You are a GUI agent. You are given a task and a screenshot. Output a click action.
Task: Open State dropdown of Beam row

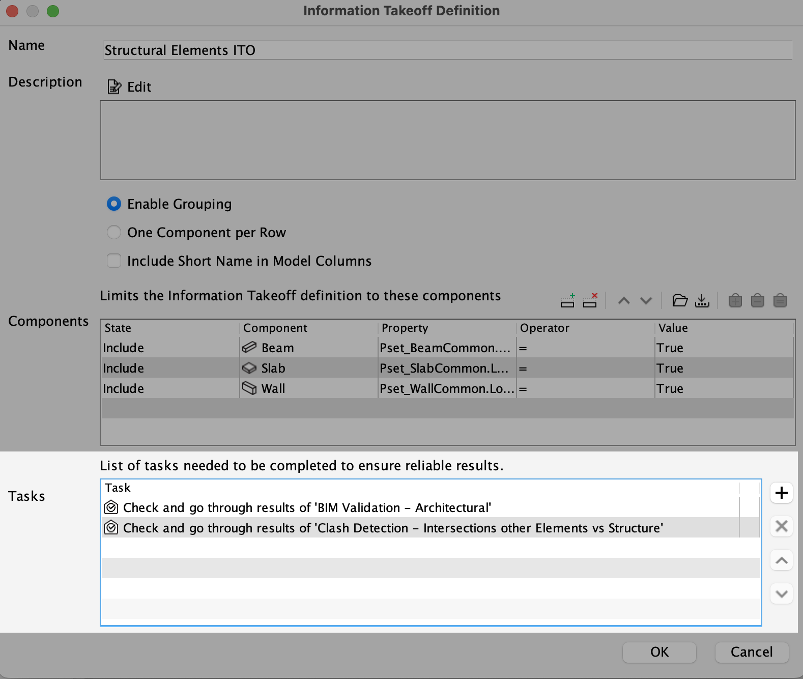pos(170,348)
